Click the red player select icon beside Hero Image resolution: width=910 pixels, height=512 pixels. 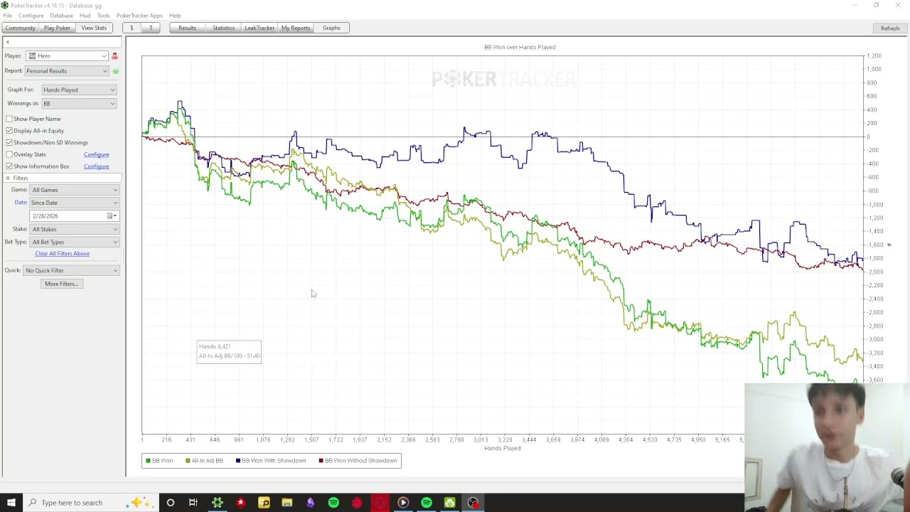coord(114,56)
